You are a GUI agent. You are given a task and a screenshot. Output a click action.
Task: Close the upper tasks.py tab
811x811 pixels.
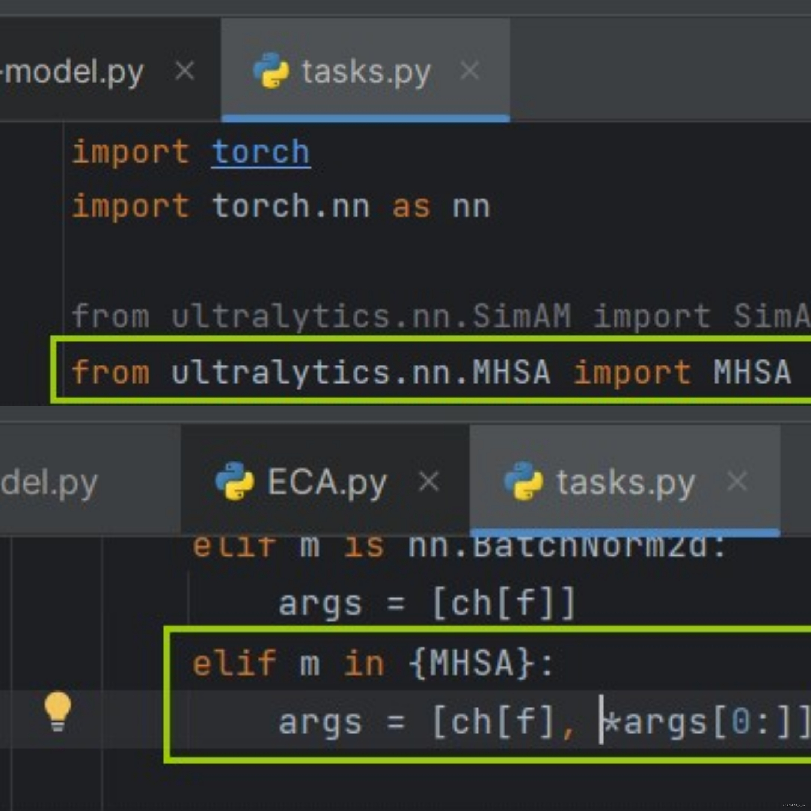(x=469, y=71)
